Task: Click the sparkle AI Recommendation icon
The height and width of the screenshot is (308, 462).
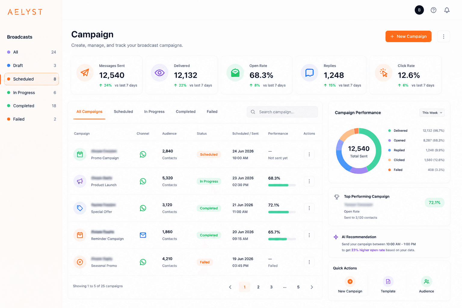Action: [x=336, y=237]
